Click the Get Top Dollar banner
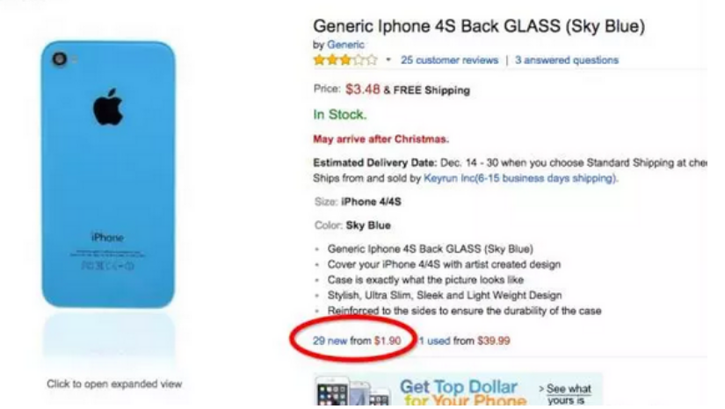725x409 pixels. click(458, 391)
